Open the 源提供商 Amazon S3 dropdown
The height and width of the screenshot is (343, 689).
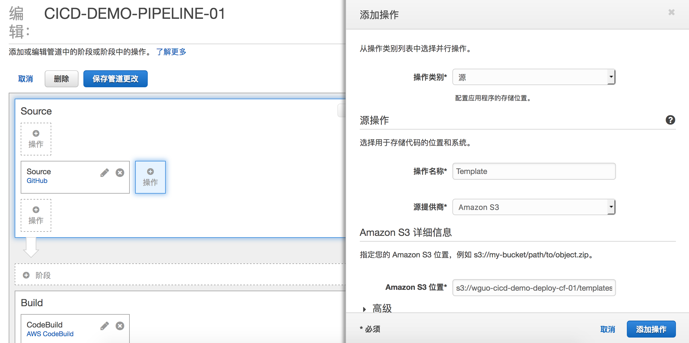tap(534, 207)
